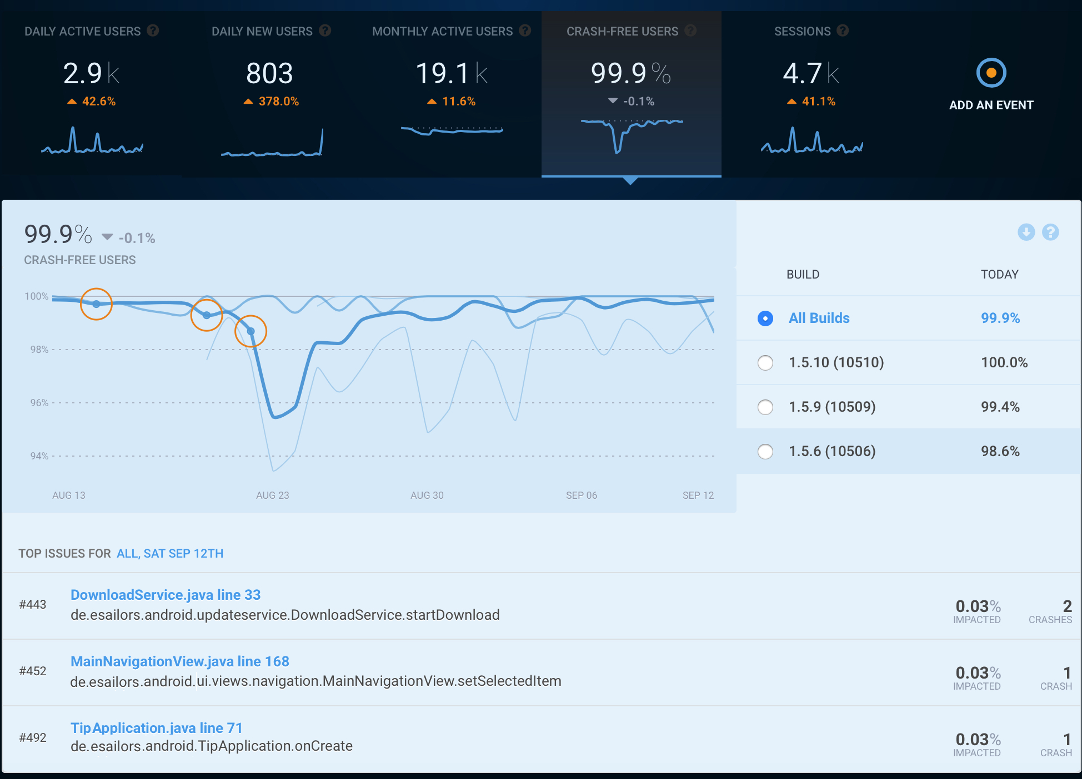Select the All Builds radio button
The height and width of the screenshot is (779, 1082).
click(765, 318)
